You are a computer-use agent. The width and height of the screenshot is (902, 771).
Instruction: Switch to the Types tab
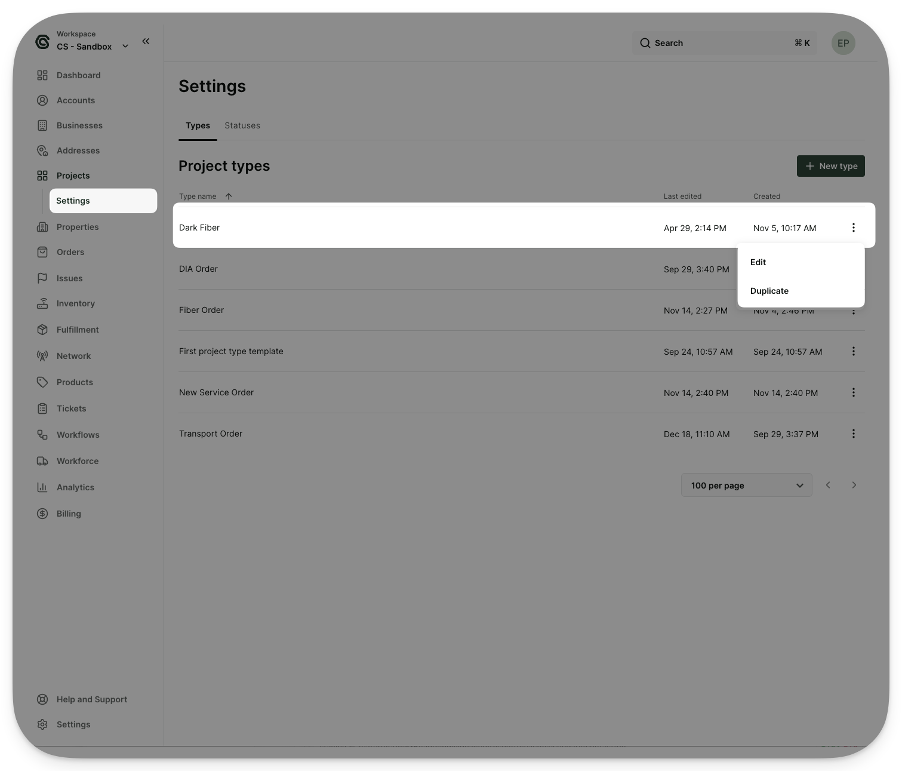(x=198, y=125)
